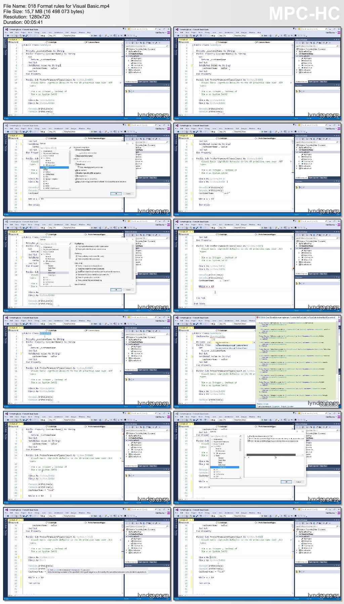This screenshot has height=604, width=344.
Task: Click the Options dialog help question mark, frame 00:01:19
Action: click(x=127, y=143)
